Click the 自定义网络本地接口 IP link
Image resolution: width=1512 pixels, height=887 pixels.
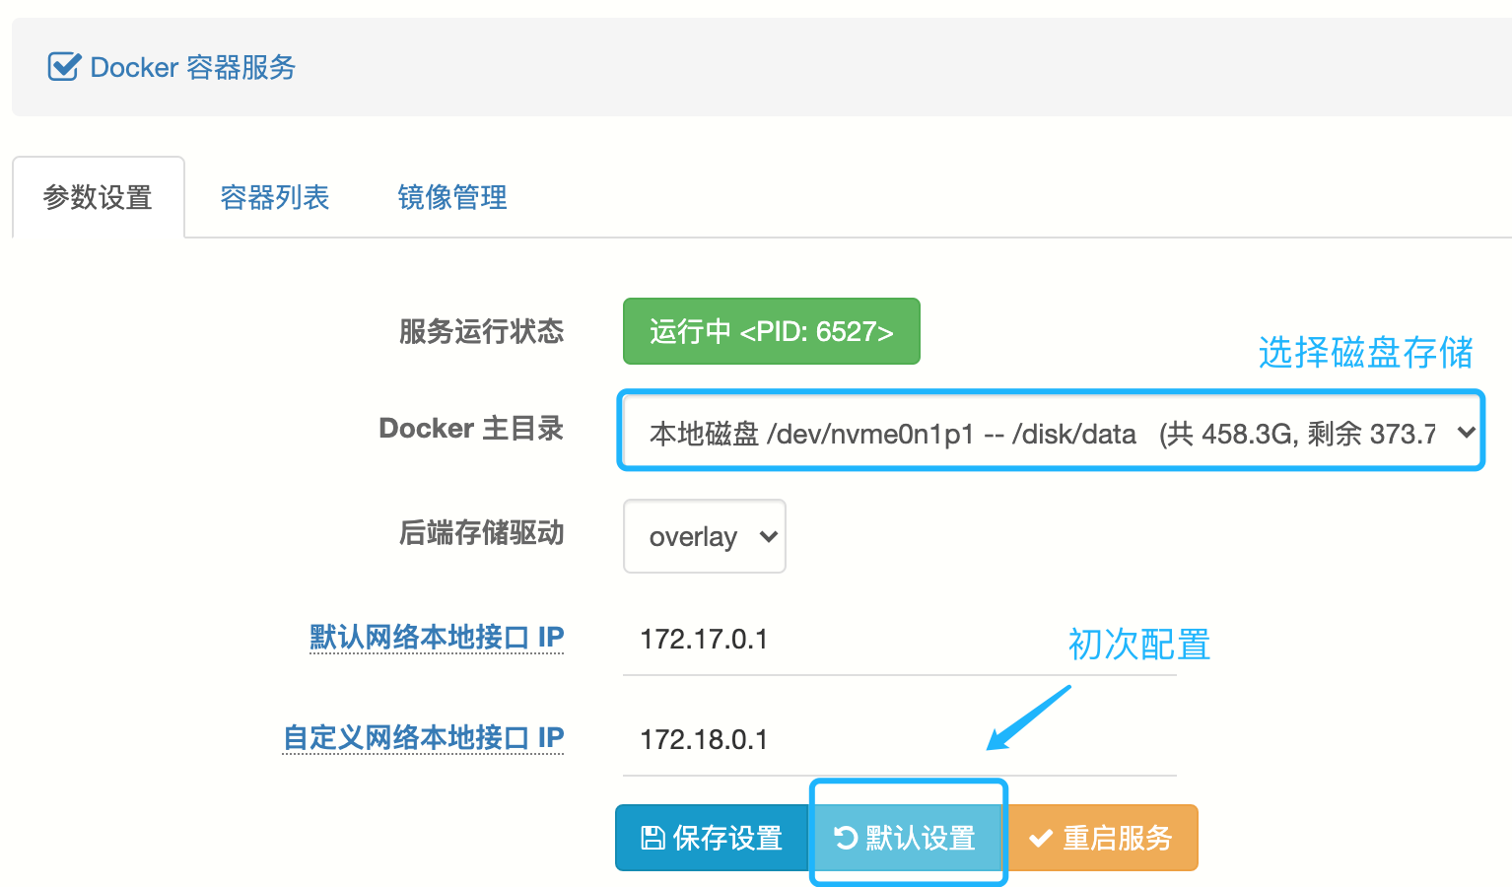424,737
